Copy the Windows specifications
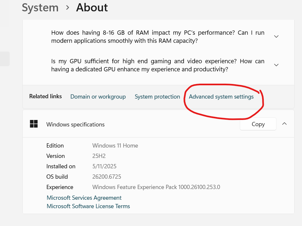302x226 pixels. (258, 124)
